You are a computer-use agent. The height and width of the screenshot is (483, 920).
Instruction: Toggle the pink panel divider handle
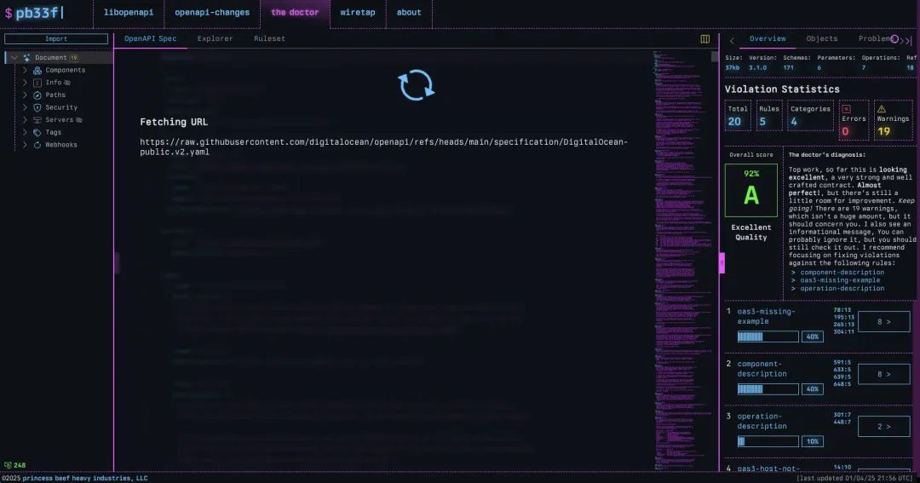pos(722,262)
